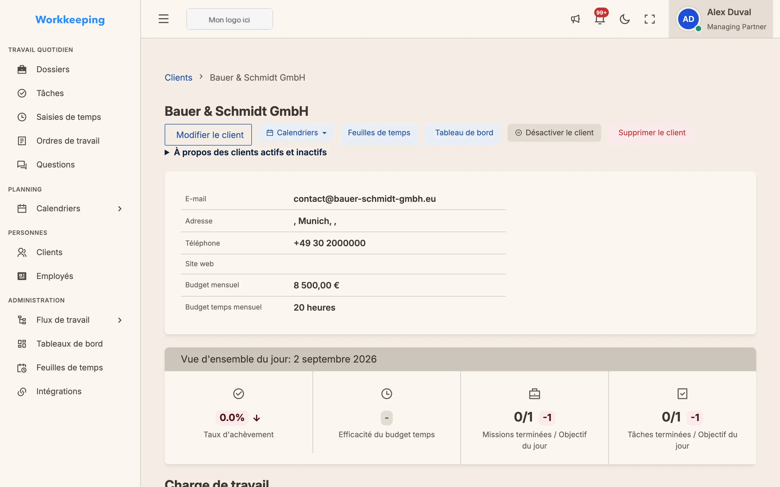The width and height of the screenshot is (780, 487).
Task: Click the 8 500,00 € budget value
Action: (x=316, y=285)
